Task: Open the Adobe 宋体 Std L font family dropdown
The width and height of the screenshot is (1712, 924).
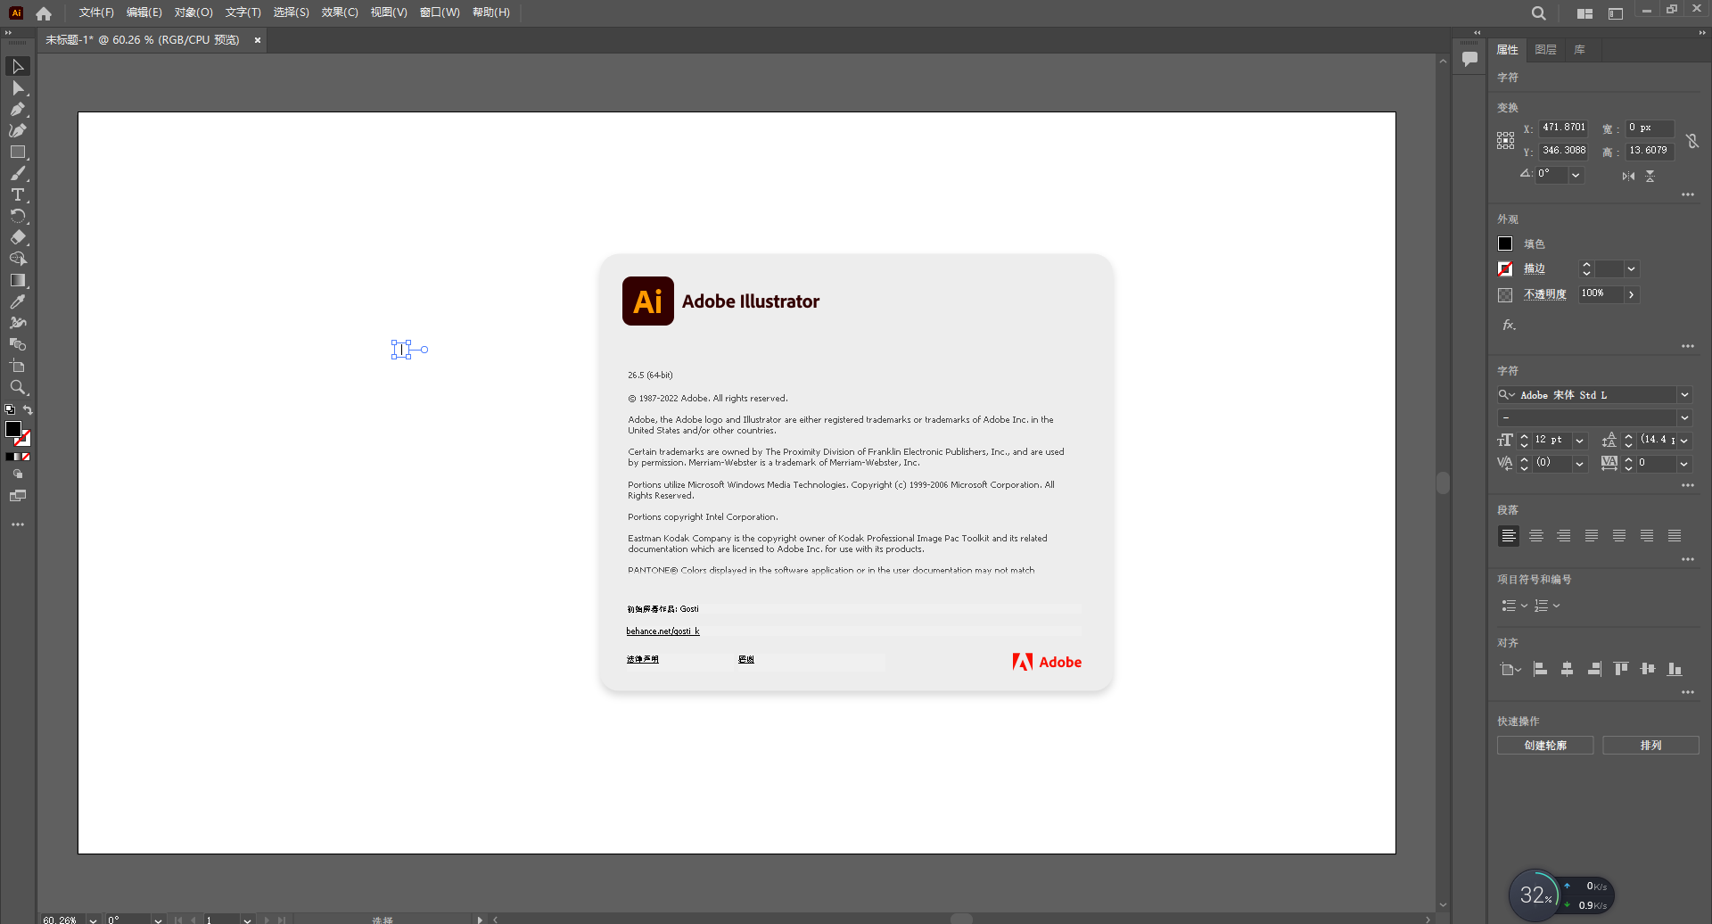Action: coord(1685,394)
